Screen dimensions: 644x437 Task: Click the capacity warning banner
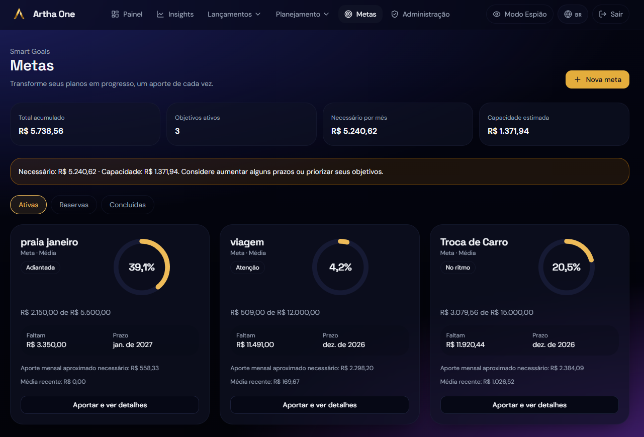click(x=320, y=171)
